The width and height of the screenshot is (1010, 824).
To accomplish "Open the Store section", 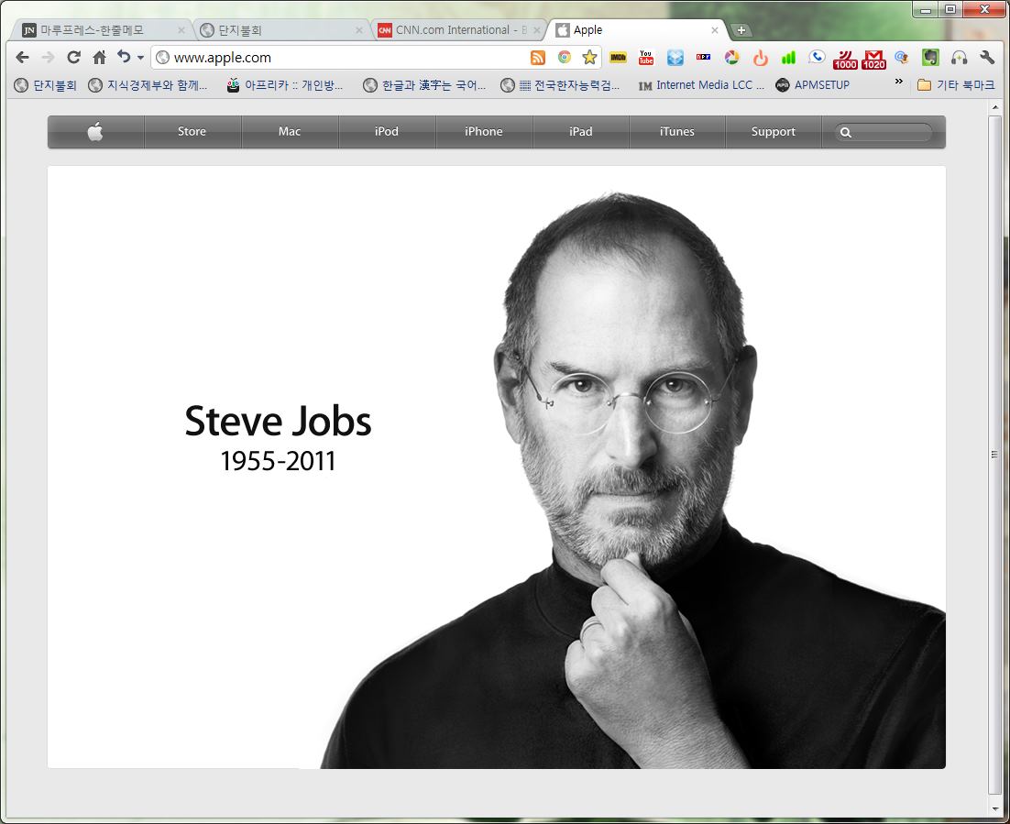I will [x=192, y=131].
